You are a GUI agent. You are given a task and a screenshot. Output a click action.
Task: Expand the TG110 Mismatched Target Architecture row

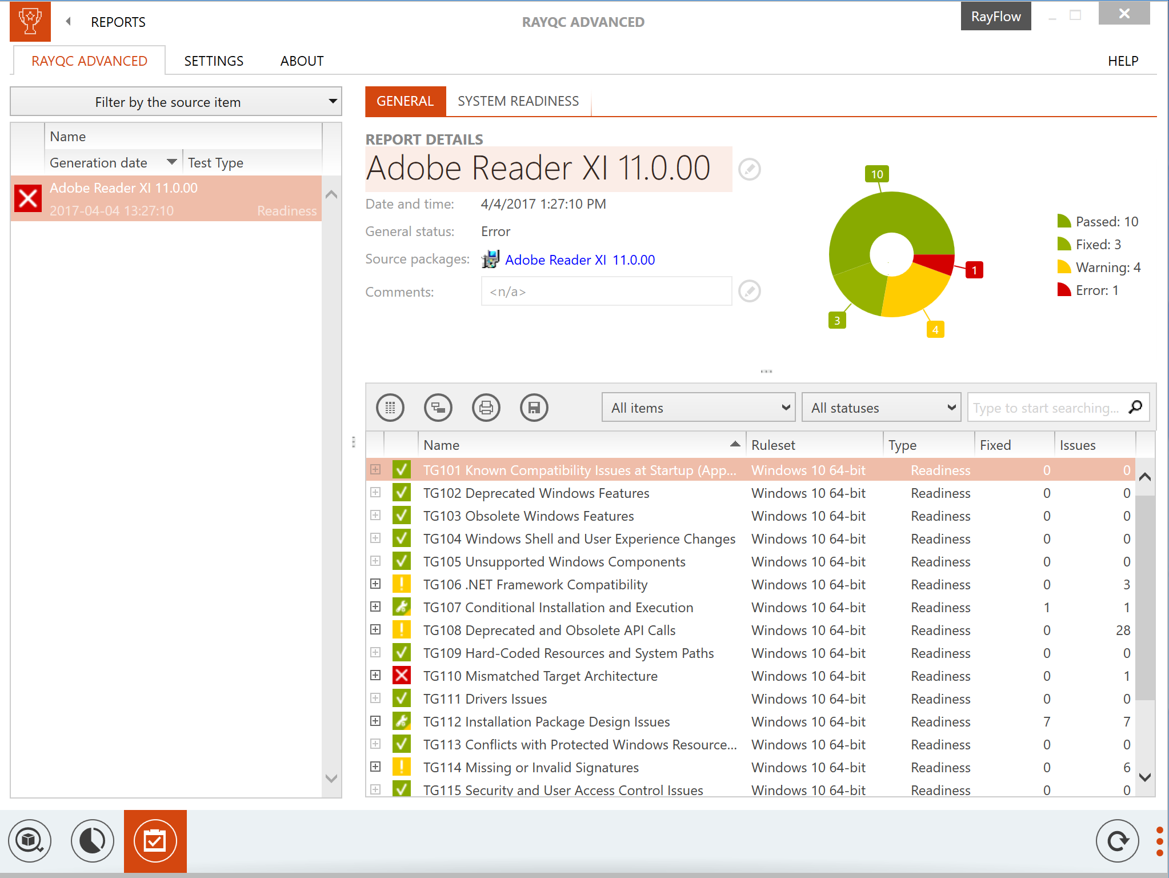tap(375, 676)
